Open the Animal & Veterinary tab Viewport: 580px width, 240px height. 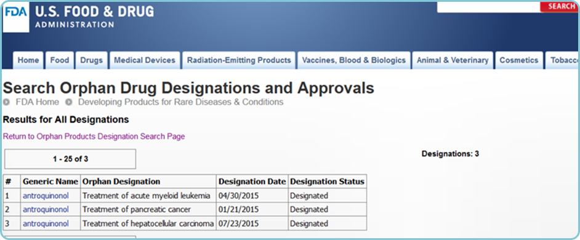tap(453, 60)
